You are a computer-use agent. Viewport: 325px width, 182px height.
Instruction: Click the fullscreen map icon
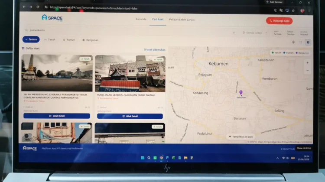click(x=301, y=42)
